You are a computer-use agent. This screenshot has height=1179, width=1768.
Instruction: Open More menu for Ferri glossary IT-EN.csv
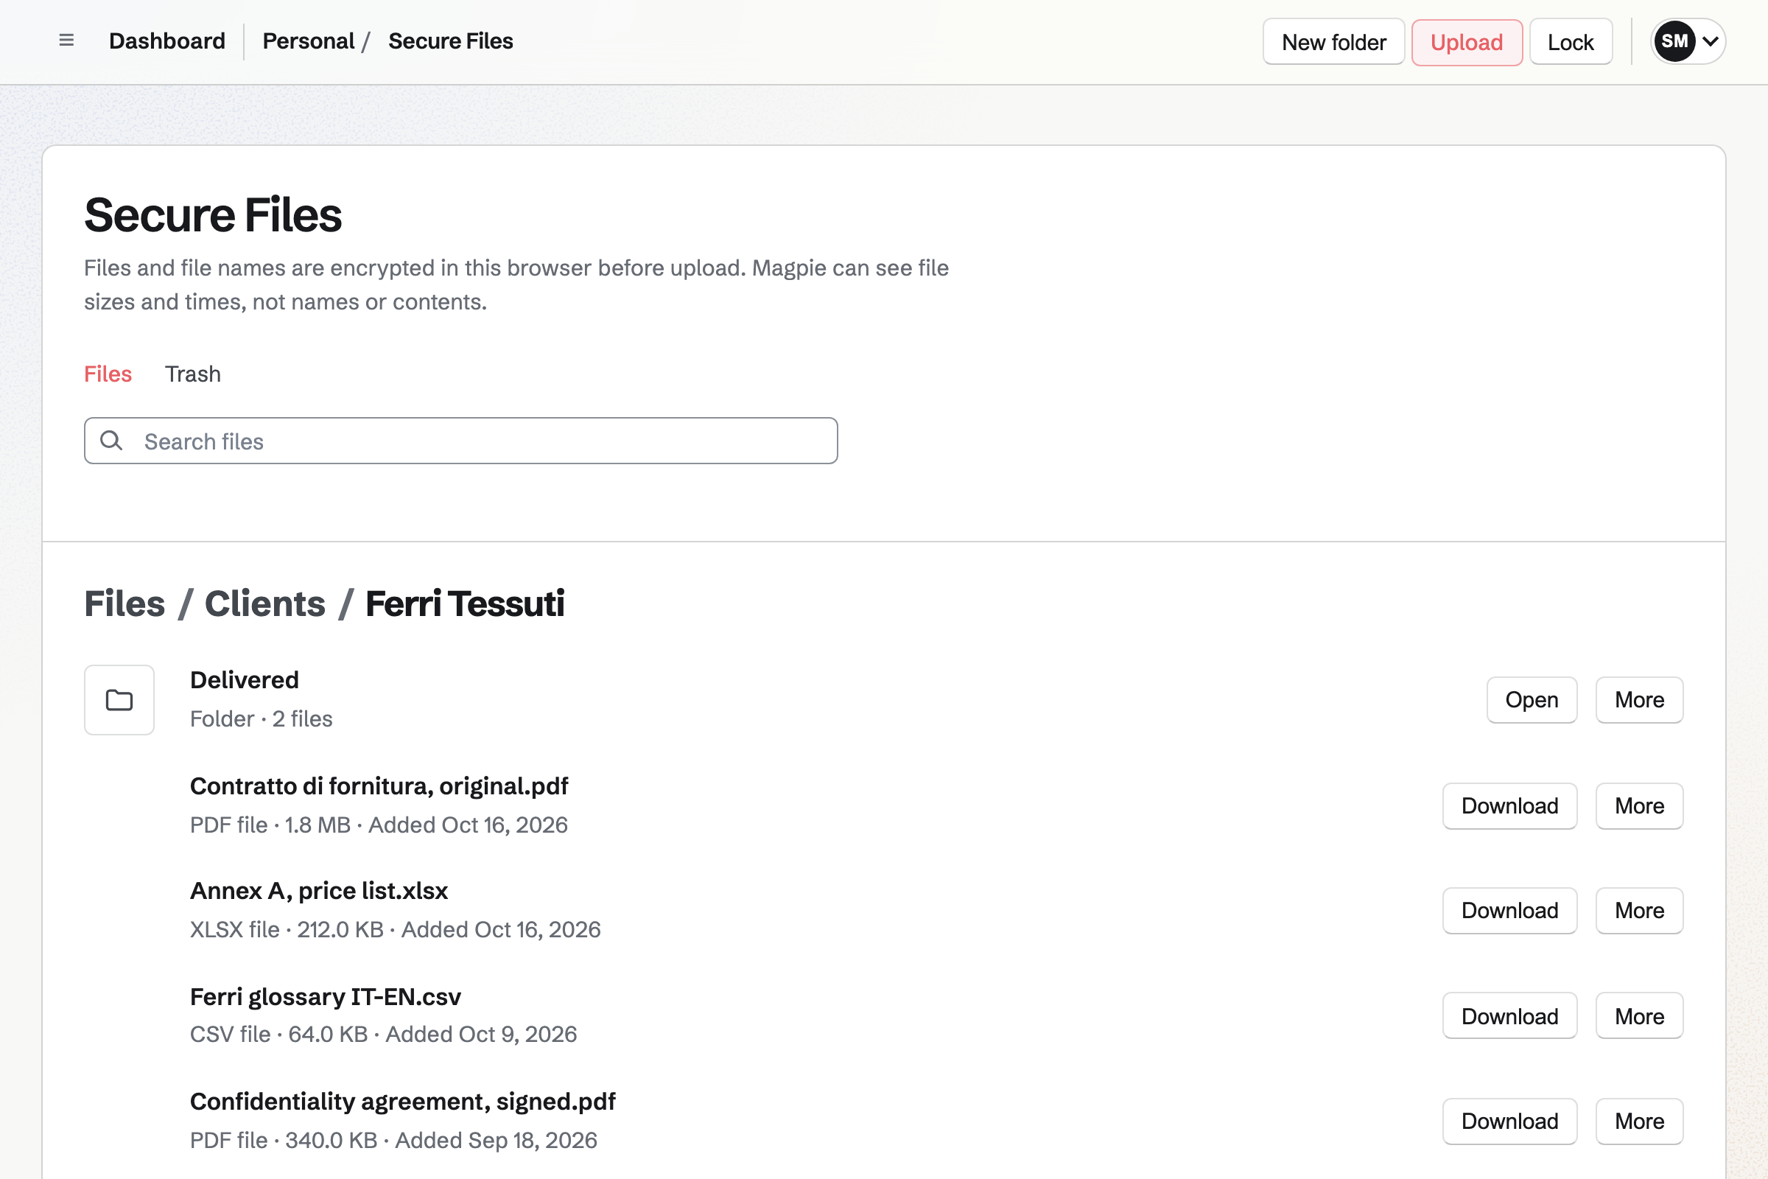[1638, 1017]
